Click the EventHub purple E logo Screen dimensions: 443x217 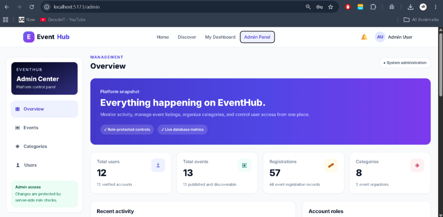point(29,37)
